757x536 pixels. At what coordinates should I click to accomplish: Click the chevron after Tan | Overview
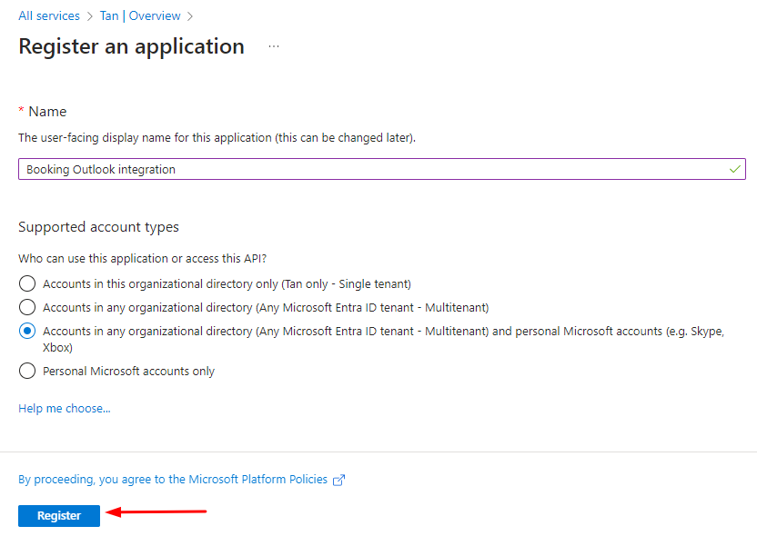pos(190,16)
